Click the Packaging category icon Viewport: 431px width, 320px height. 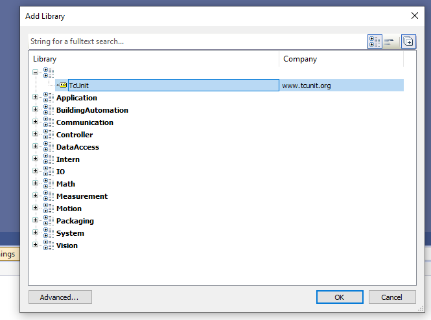click(49, 220)
